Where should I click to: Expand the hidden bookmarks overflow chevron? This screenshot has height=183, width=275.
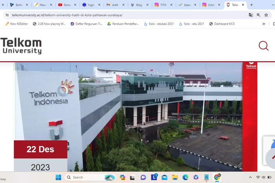[x=264, y=24]
